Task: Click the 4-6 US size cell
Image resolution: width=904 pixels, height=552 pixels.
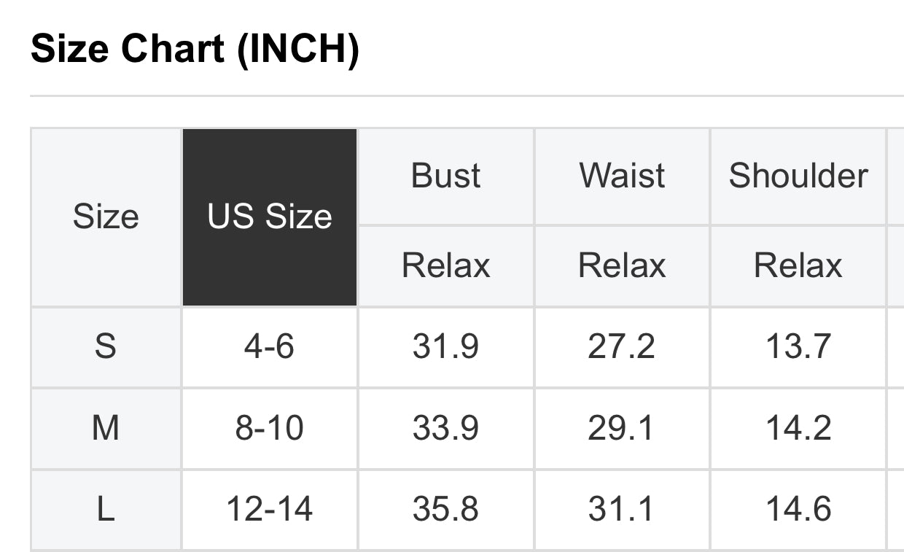Action: 270,346
